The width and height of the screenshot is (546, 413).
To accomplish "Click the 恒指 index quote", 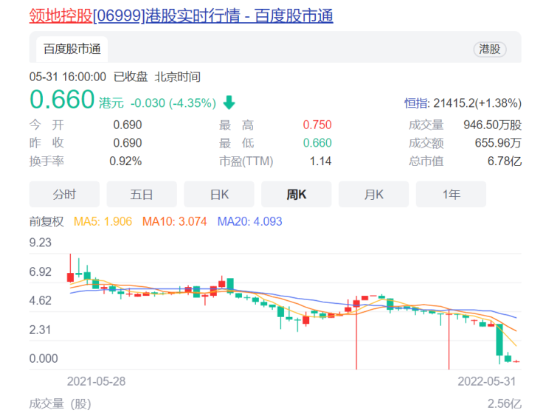I will [463, 103].
